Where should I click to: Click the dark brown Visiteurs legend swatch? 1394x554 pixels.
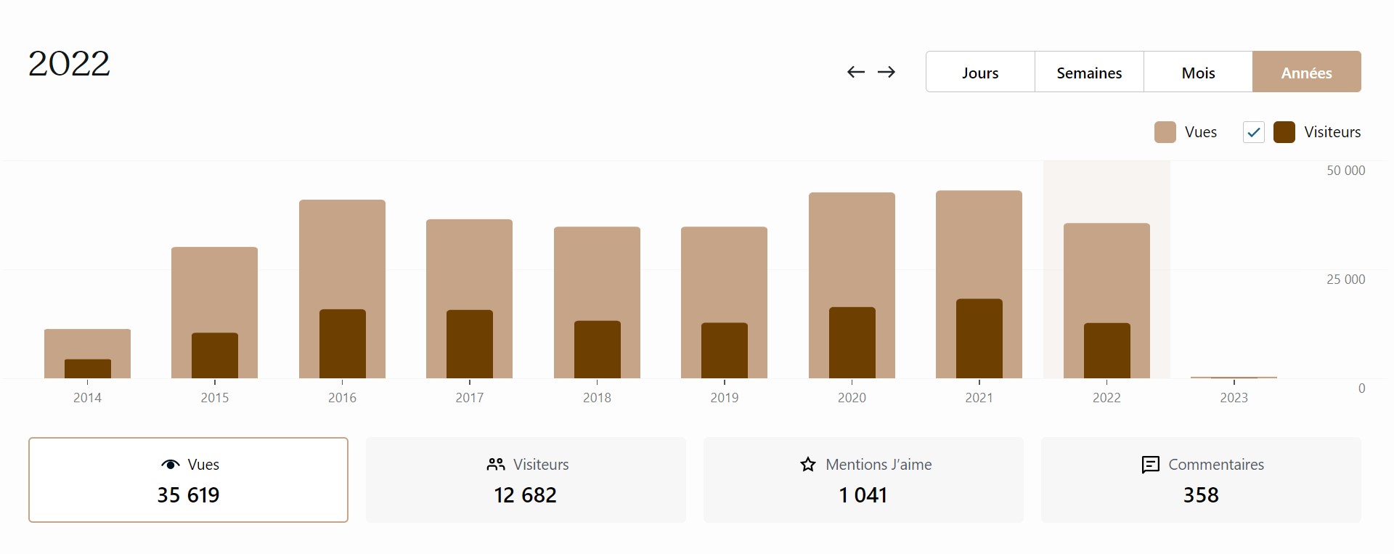coord(1284,132)
